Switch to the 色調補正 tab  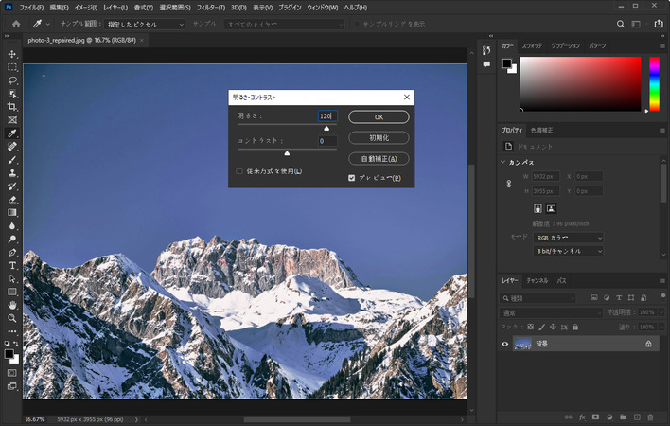(x=542, y=131)
